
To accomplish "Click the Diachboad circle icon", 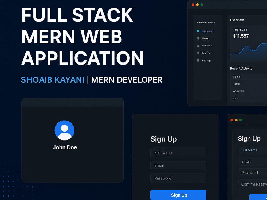I will tap(198, 31).
